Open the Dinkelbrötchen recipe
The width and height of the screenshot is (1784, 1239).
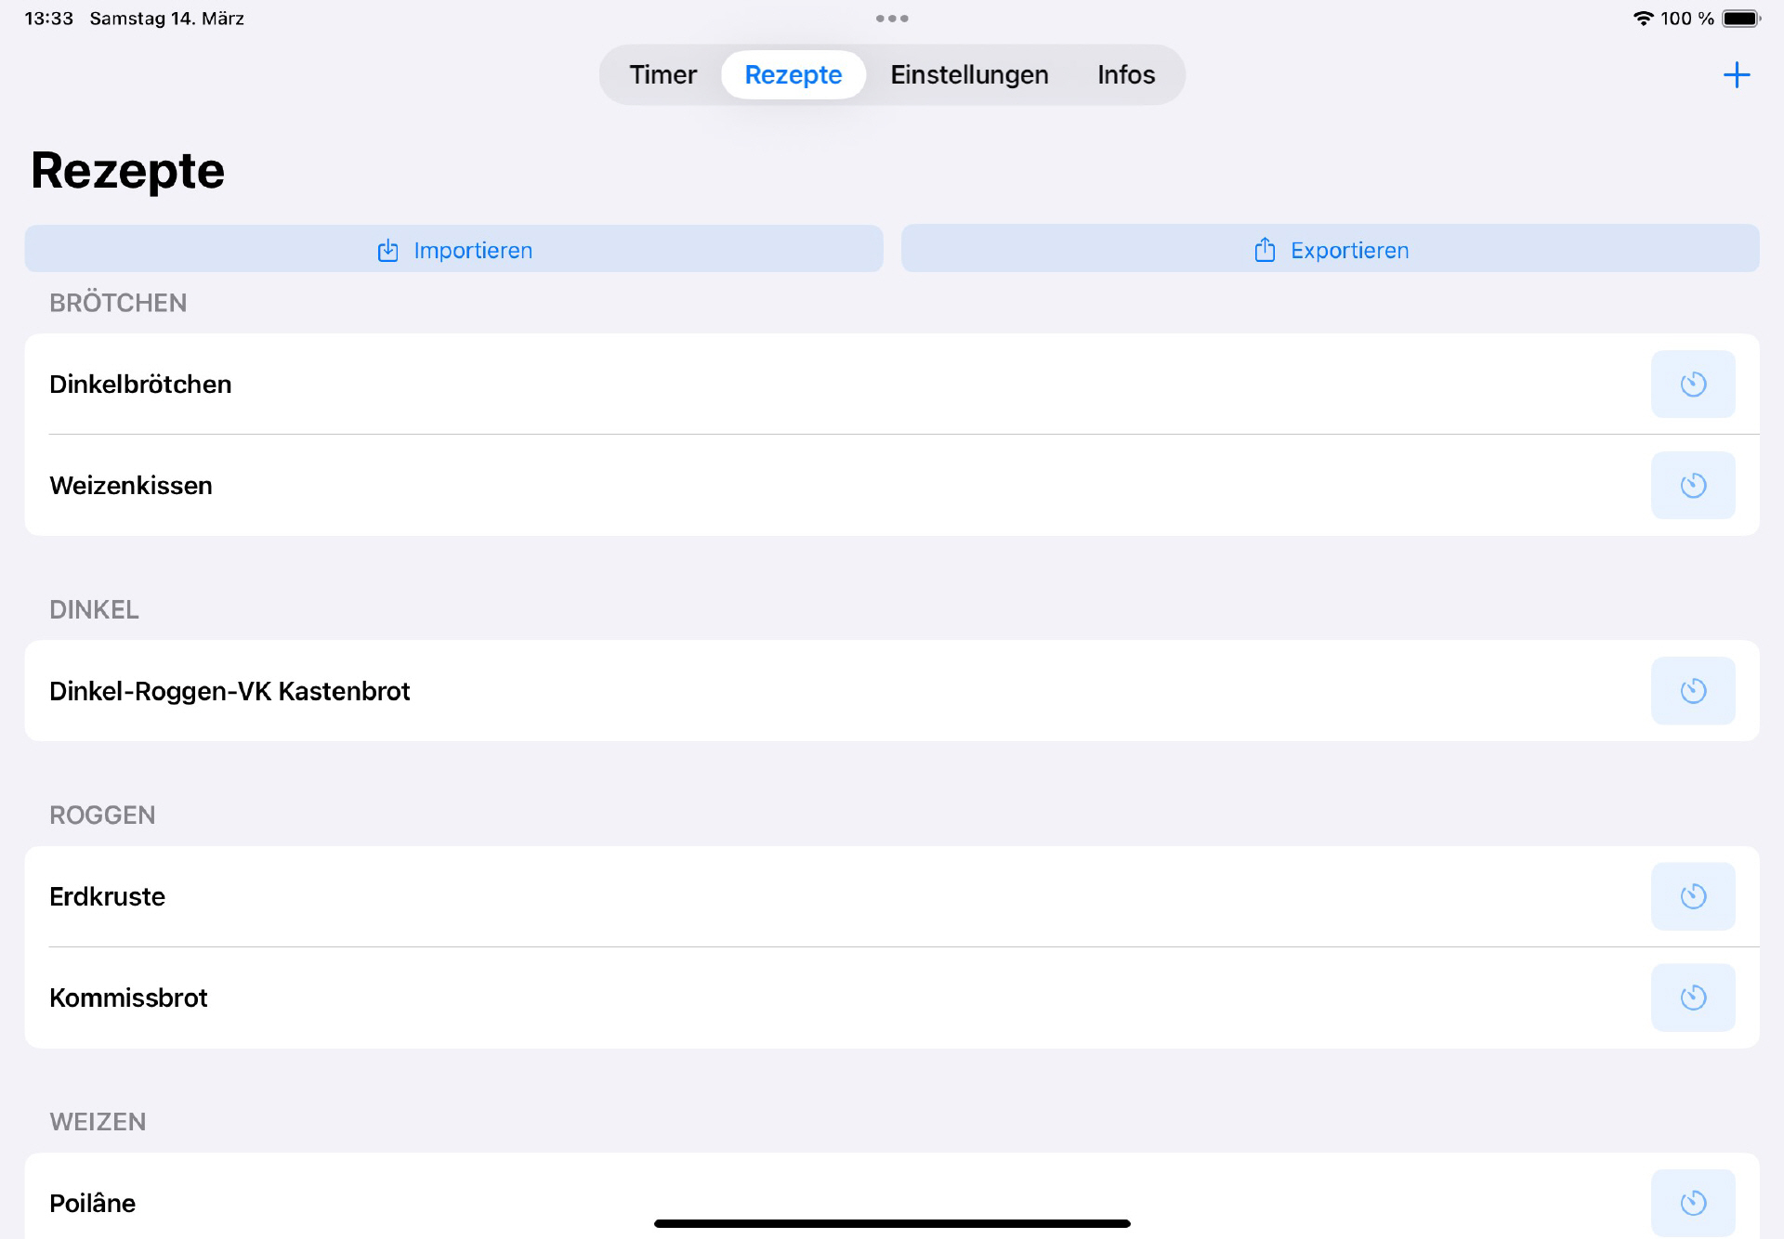click(x=140, y=384)
